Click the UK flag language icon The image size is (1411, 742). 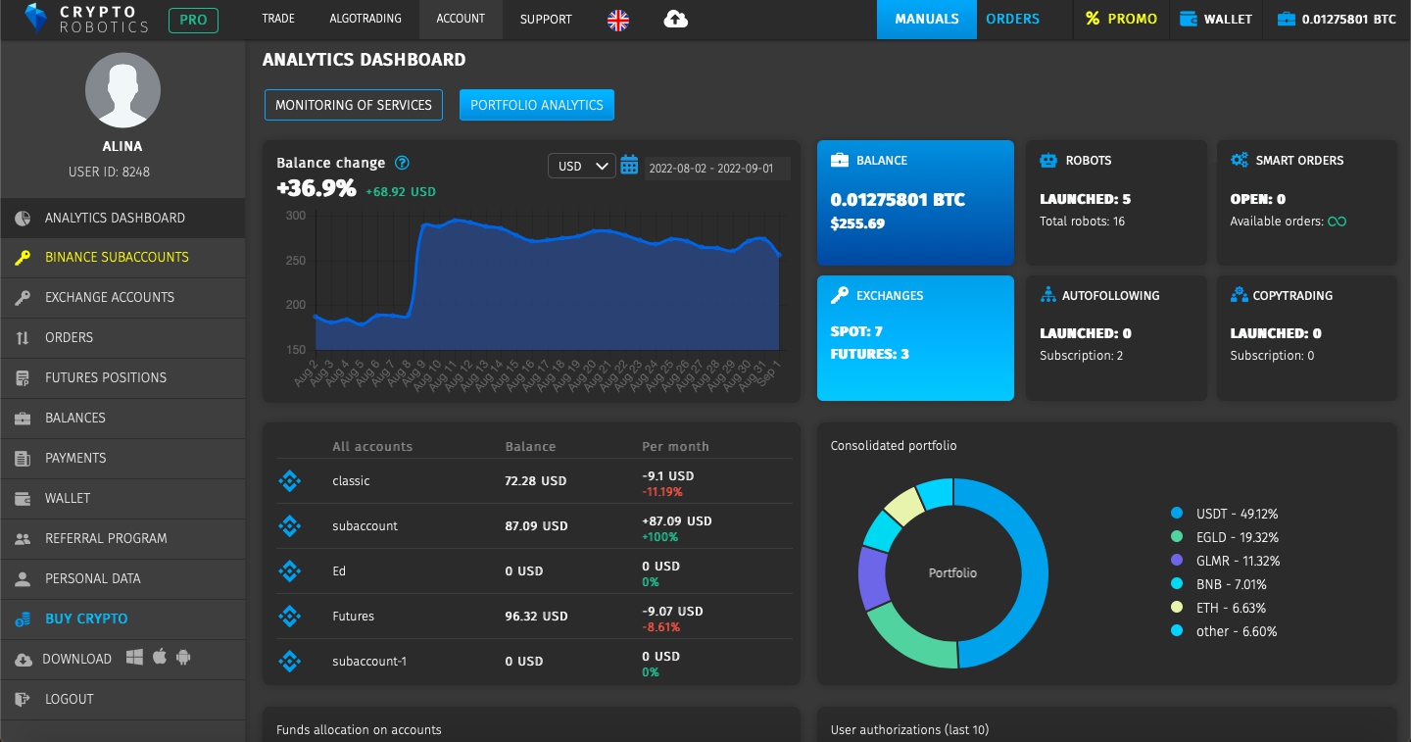tap(618, 20)
